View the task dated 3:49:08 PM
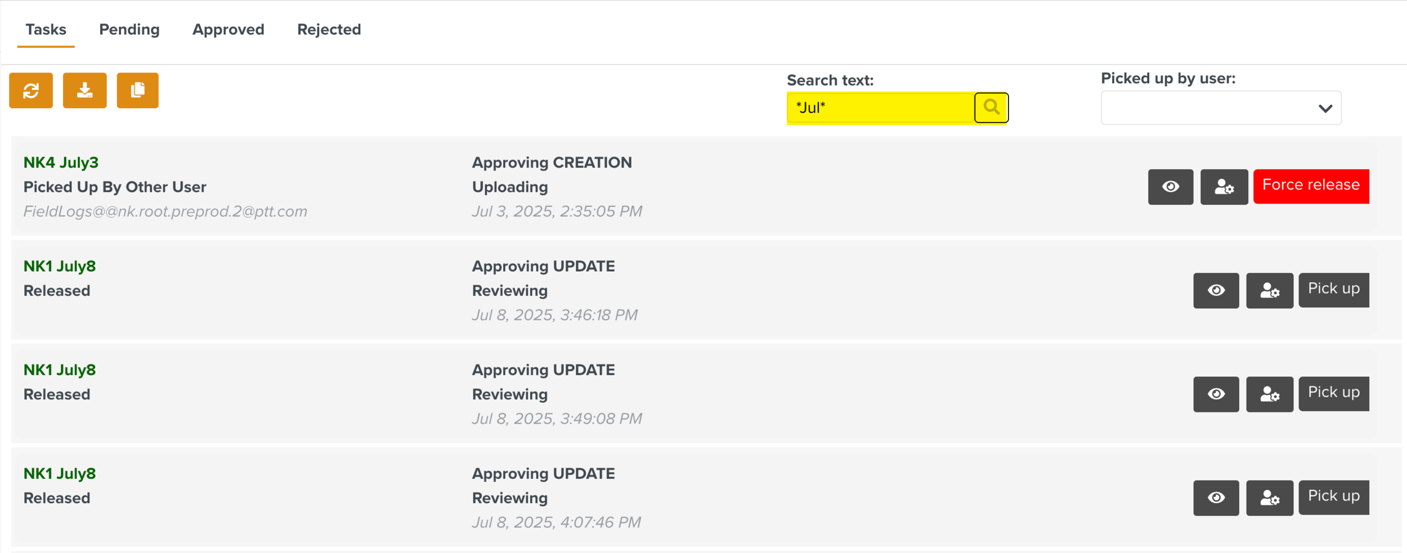The height and width of the screenshot is (553, 1407). [1216, 394]
